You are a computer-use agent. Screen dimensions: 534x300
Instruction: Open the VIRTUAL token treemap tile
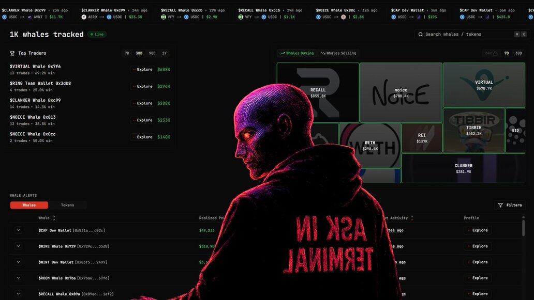pos(484,84)
